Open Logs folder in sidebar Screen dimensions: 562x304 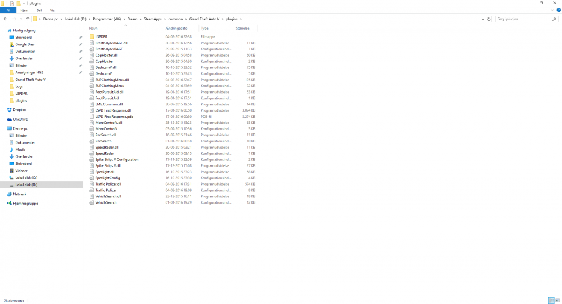click(x=19, y=86)
